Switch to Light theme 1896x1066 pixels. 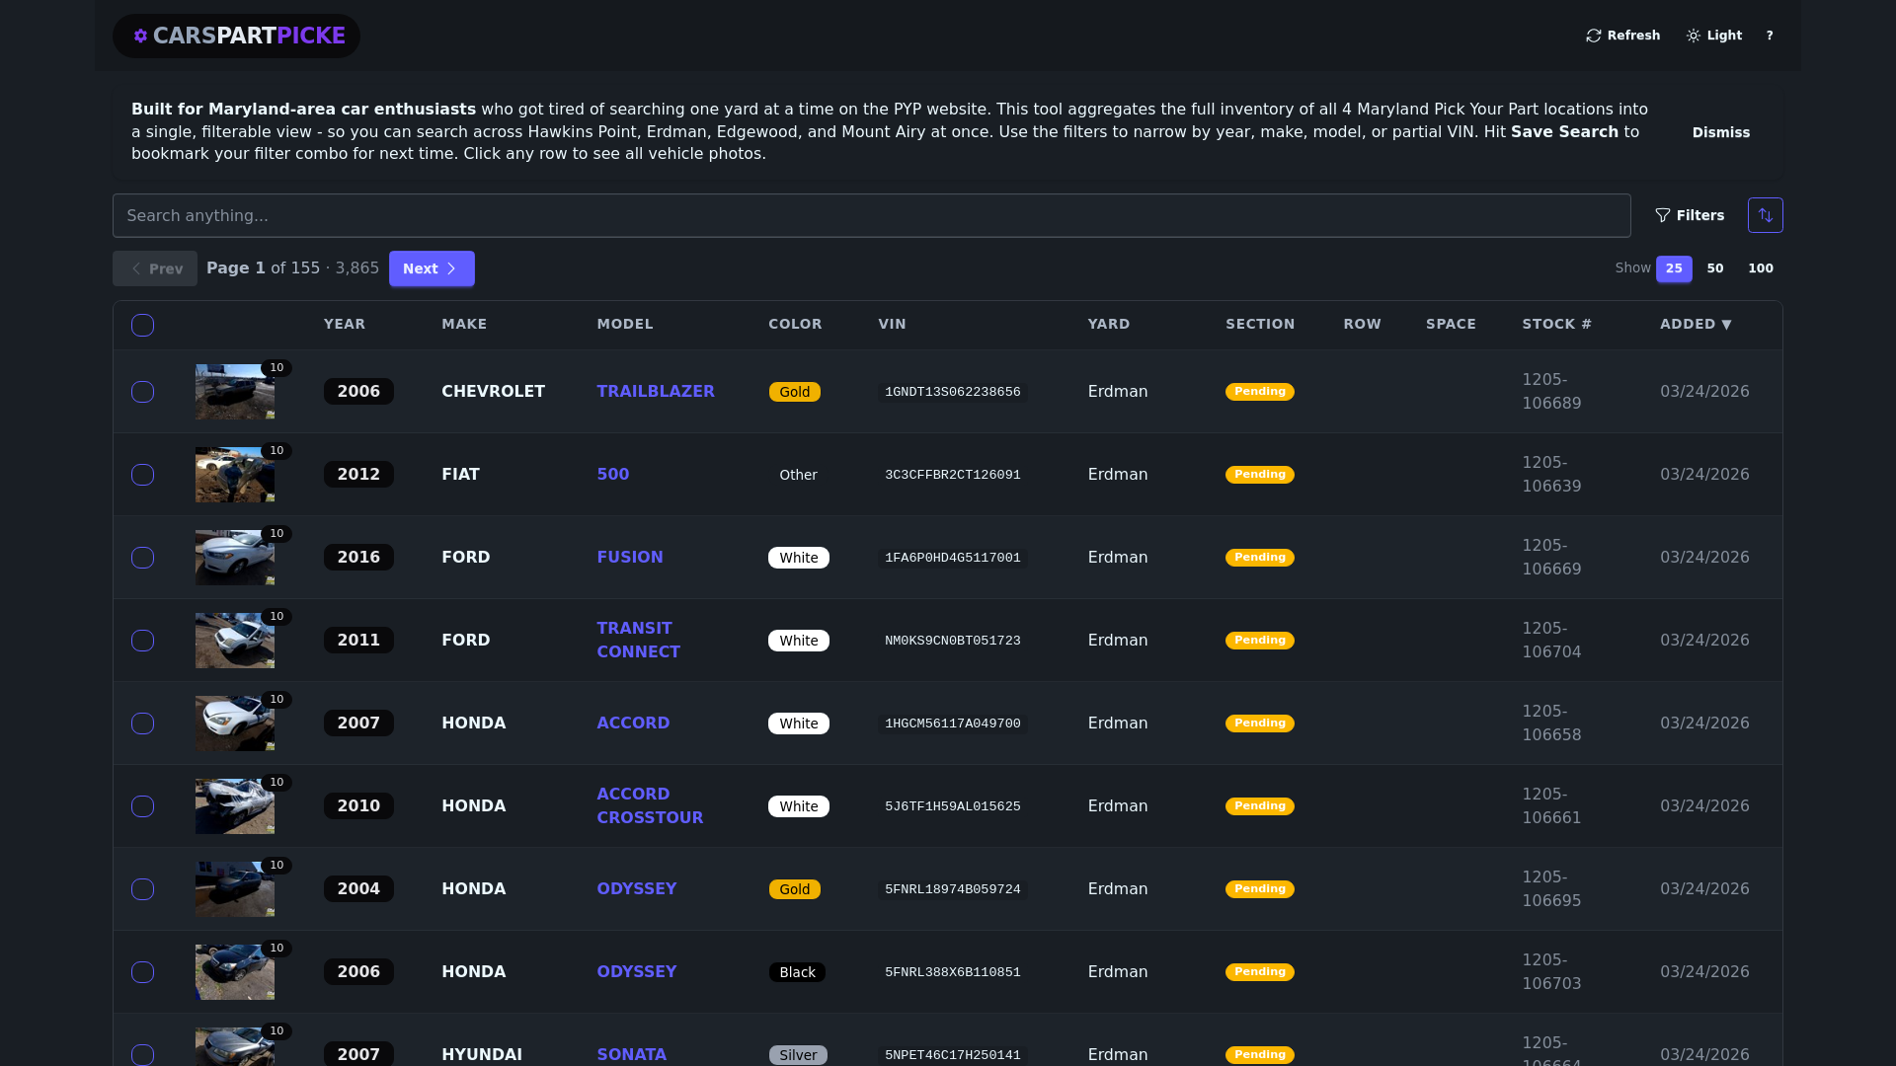pyautogui.click(x=1713, y=36)
